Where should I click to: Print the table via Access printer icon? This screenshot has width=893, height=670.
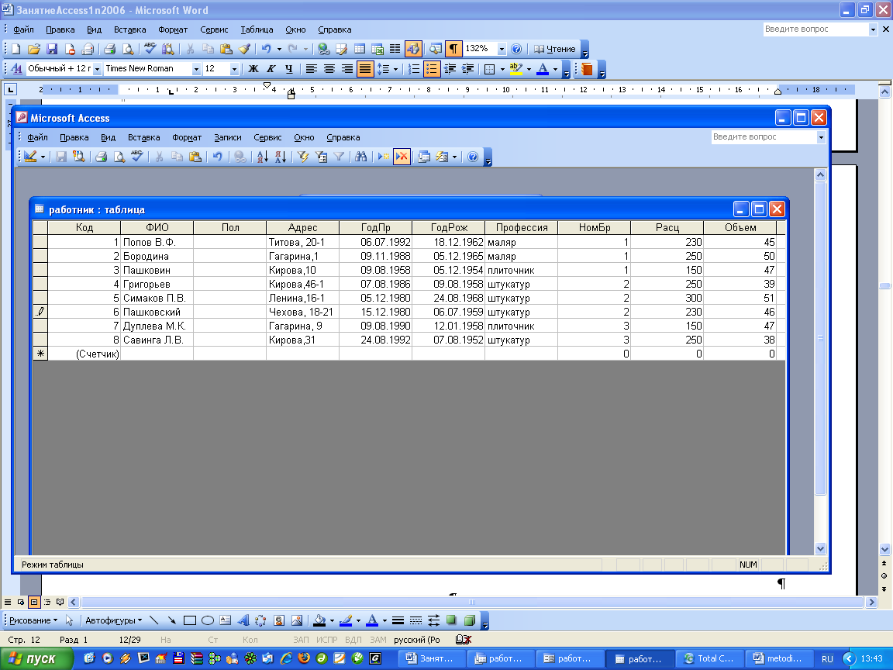click(x=102, y=157)
